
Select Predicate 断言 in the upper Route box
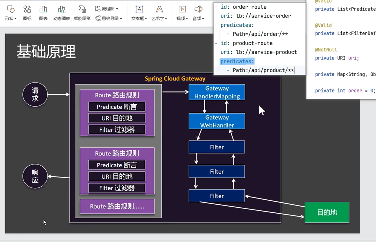pos(117,107)
